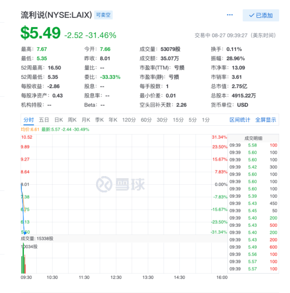The height and width of the screenshot is (293, 290).
Task: Click the trade row 5.56 with 100 shares
Action: (x=253, y=254)
